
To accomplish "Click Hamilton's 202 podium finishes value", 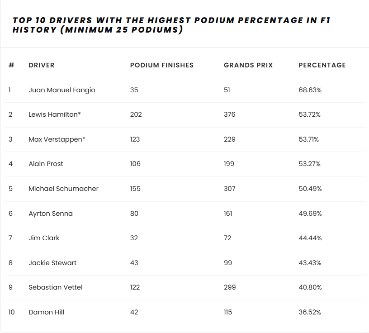I will (136, 114).
